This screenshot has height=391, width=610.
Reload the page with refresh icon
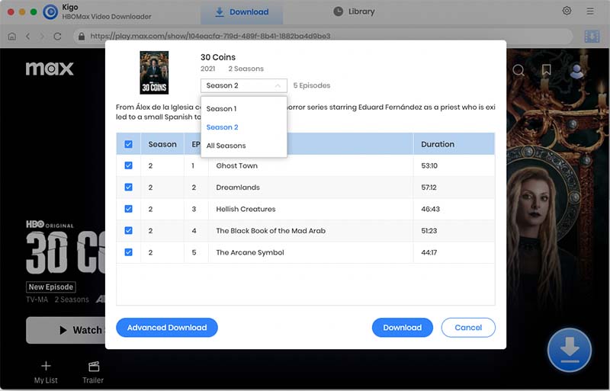coord(58,36)
